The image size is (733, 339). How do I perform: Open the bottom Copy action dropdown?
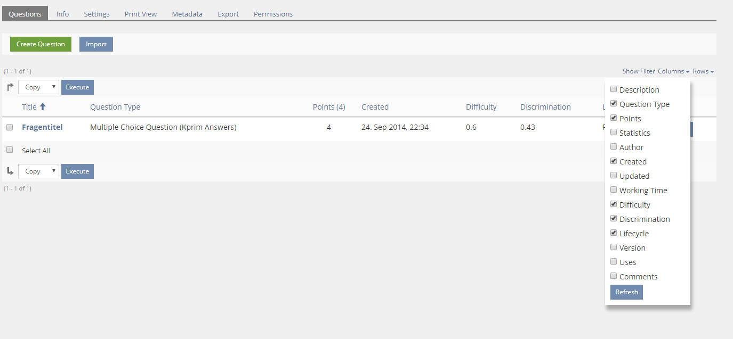click(38, 171)
